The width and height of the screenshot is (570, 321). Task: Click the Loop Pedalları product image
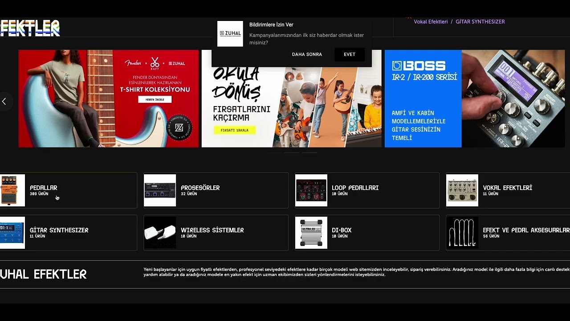[311, 190]
